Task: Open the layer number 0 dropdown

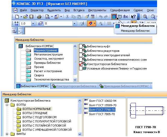Action: pos(74,23)
